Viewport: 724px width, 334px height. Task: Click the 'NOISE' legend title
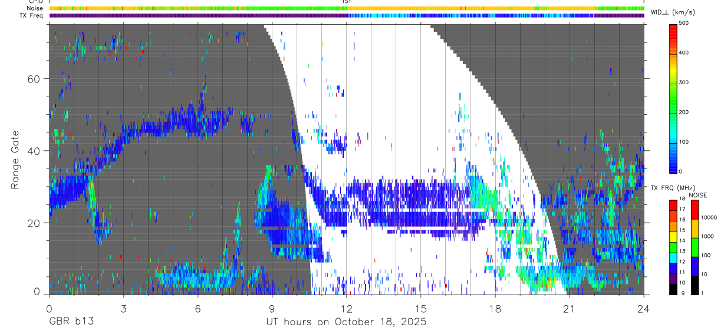[x=698, y=195]
